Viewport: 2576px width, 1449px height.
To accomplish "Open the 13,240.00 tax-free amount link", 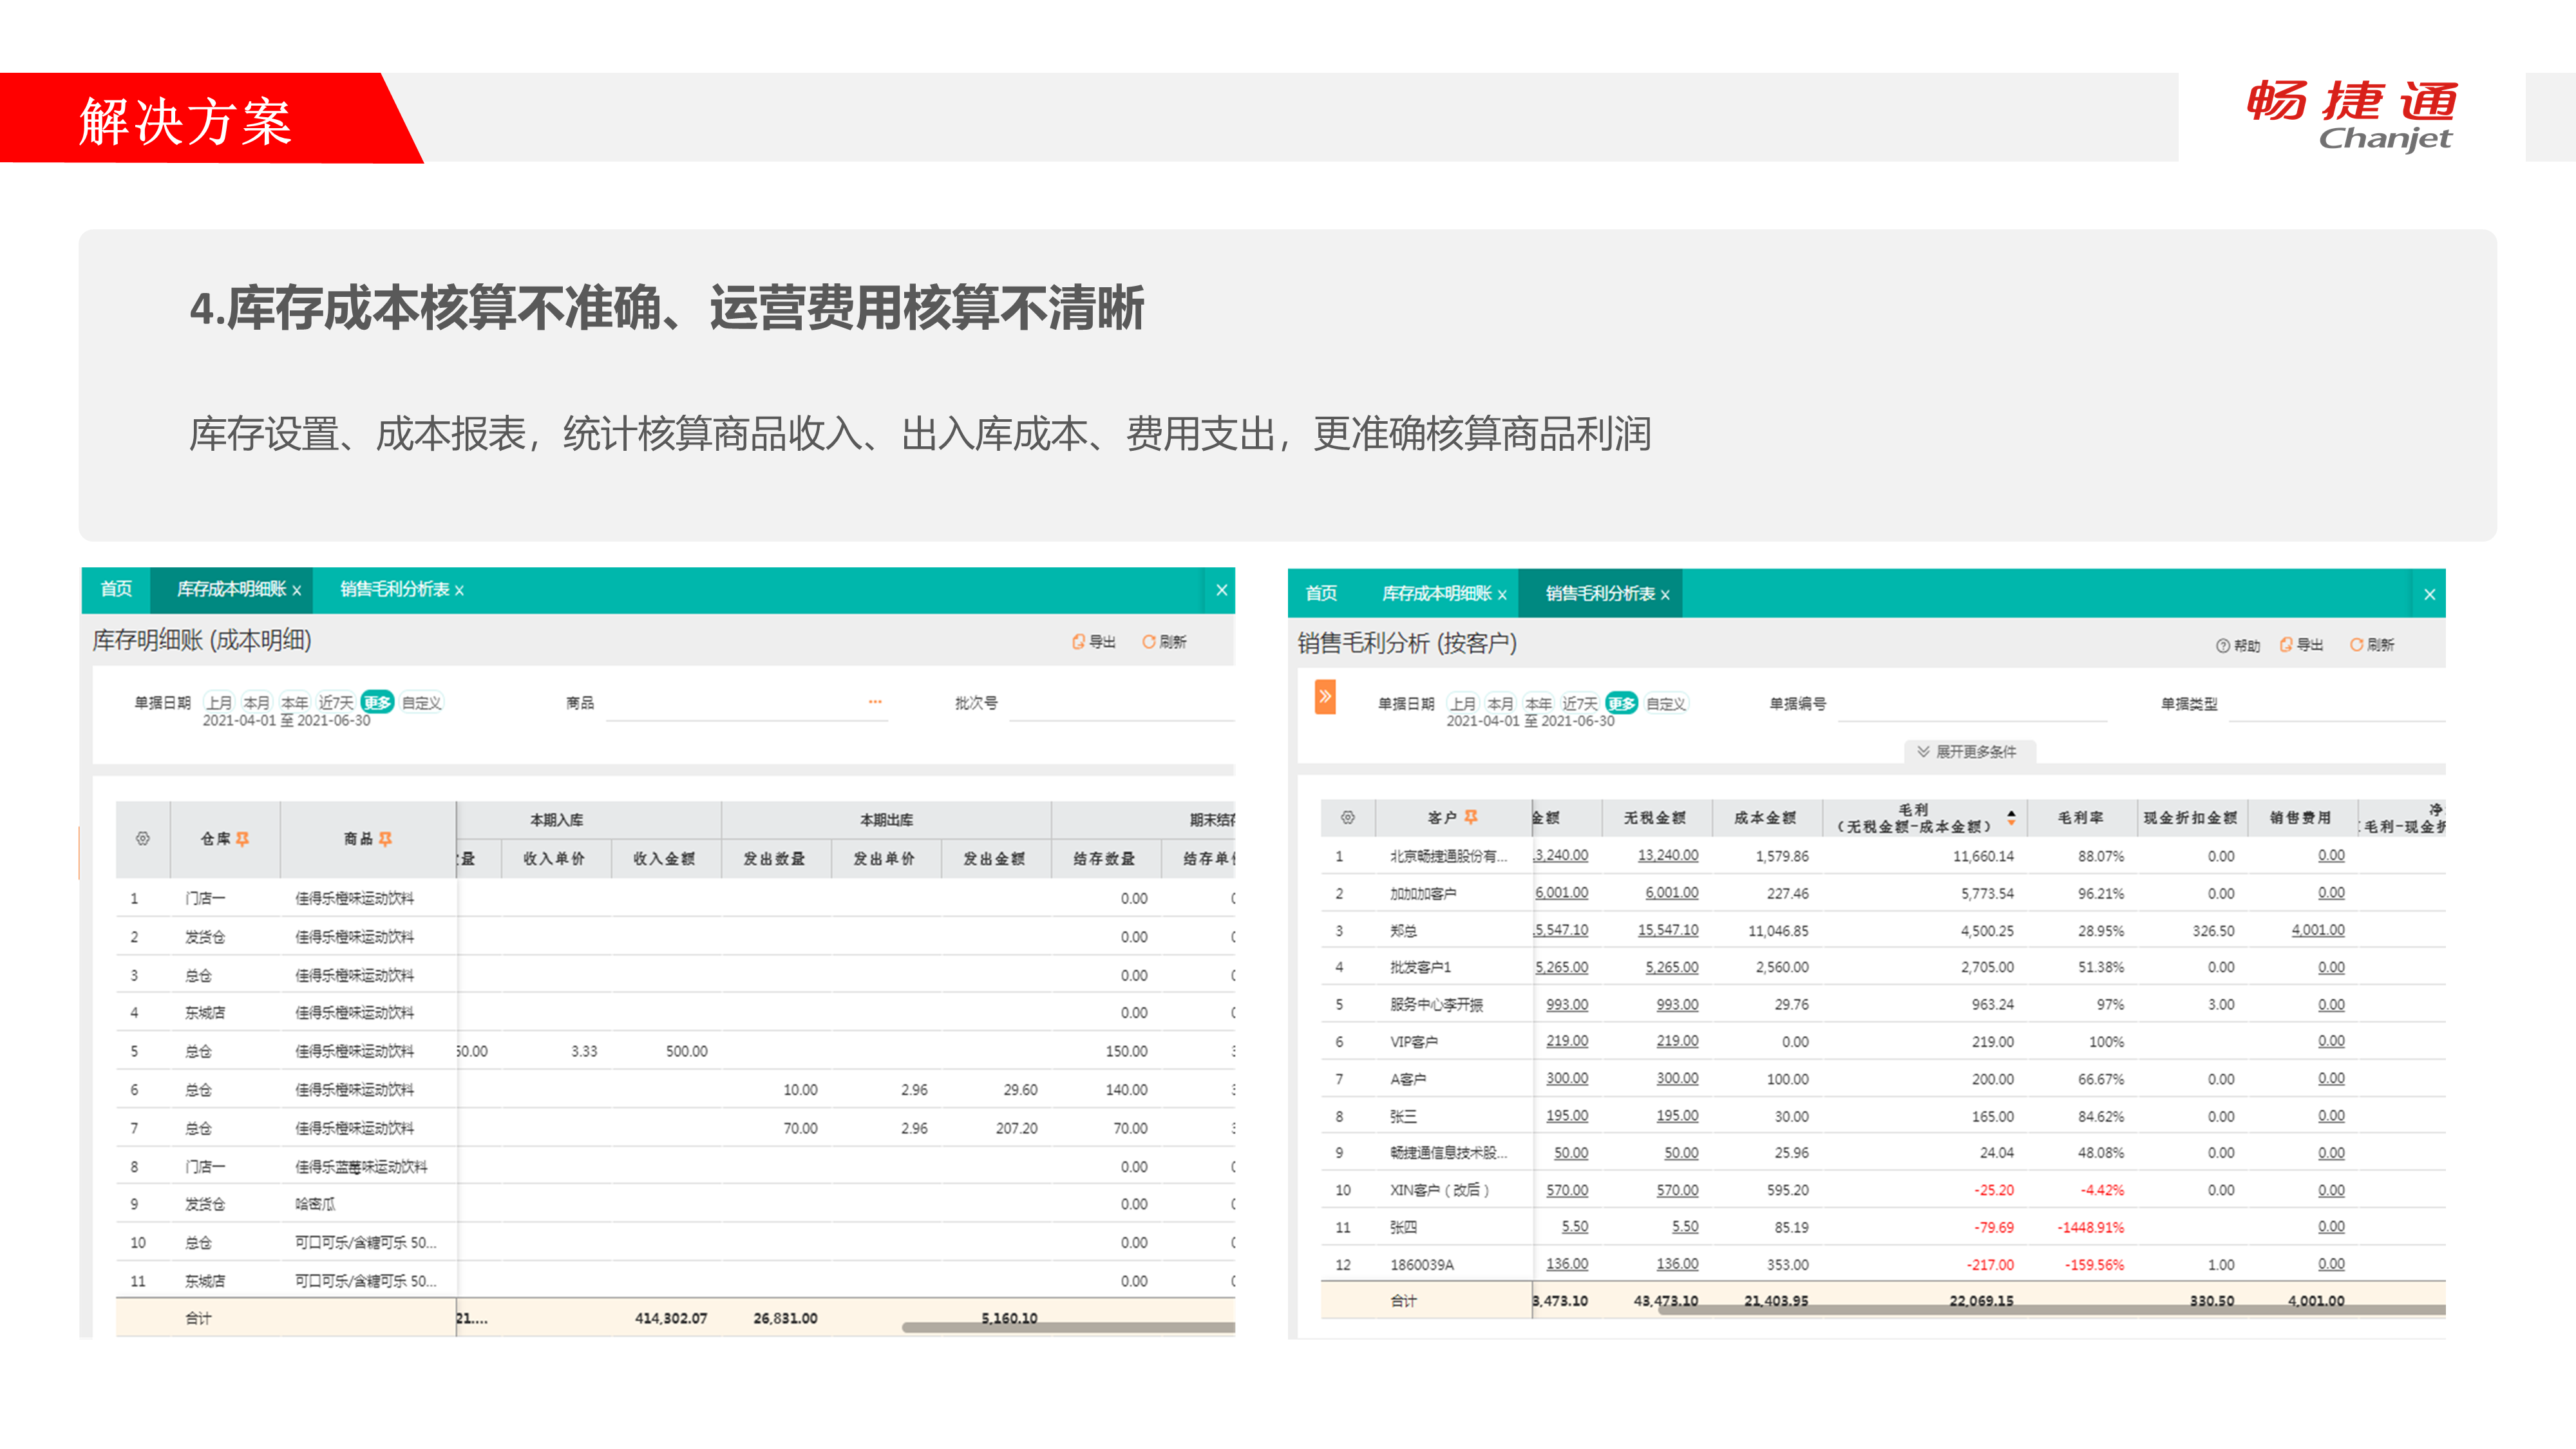I will click(x=1667, y=856).
